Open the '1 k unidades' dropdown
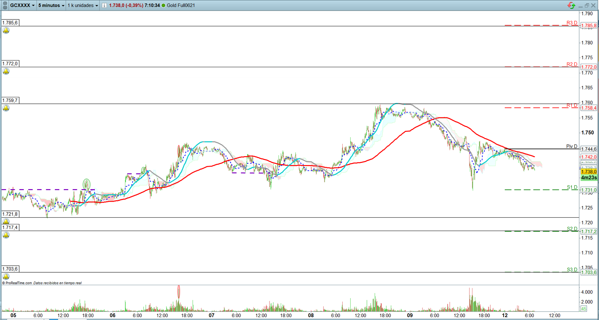Viewport: 599px width, 320px height. [x=83, y=5]
